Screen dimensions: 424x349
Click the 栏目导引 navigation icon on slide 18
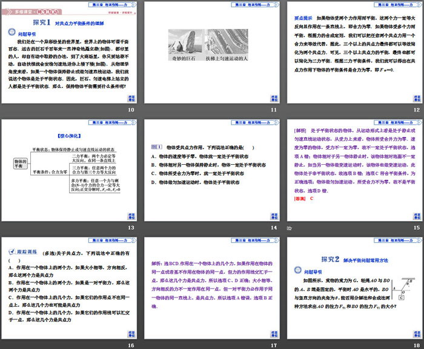pyautogui.click(x=417, y=334)
